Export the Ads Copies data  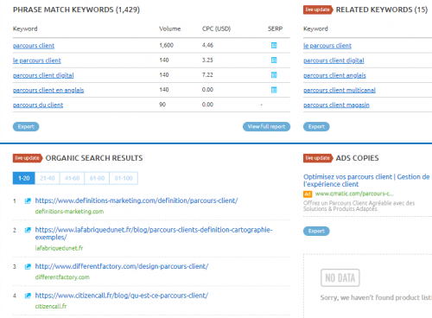click(x=316, y=231)
